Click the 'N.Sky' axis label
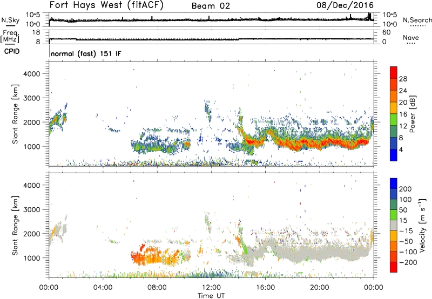This screenshot has height=299, width=432. 10,20
